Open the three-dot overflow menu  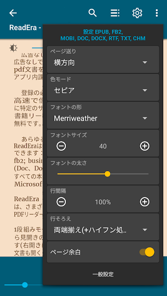(x=157, y=13)
